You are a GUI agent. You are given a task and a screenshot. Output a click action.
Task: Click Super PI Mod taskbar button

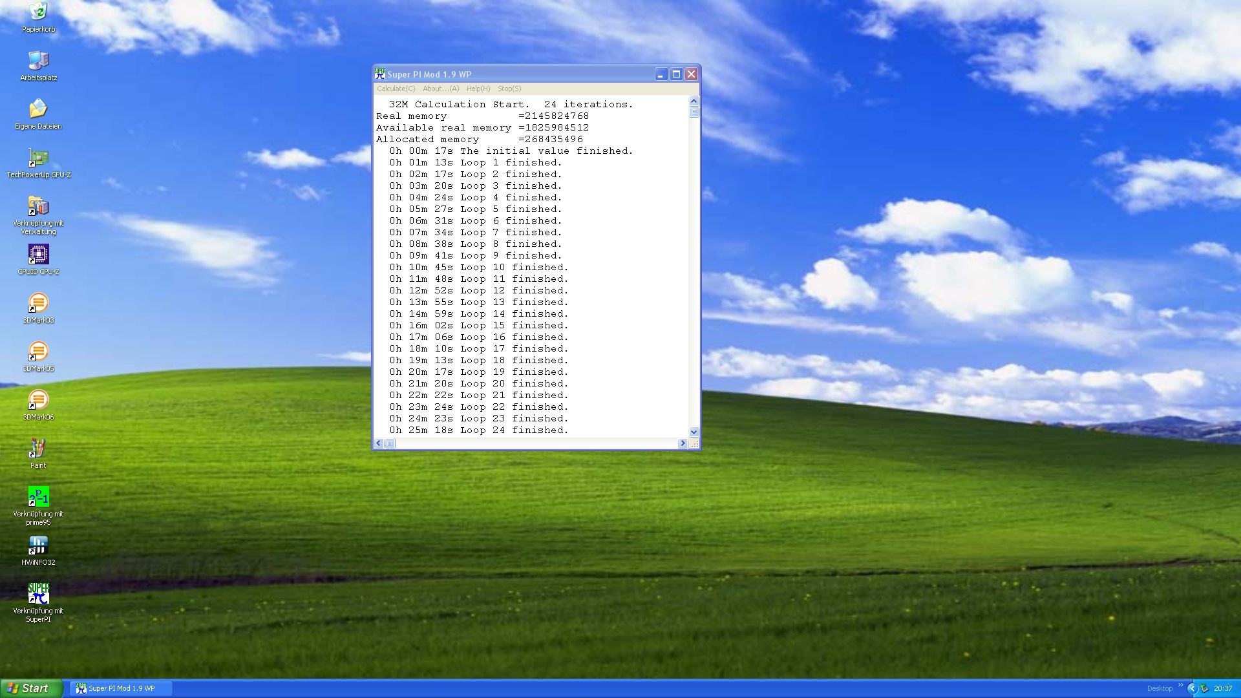(122, 688)
